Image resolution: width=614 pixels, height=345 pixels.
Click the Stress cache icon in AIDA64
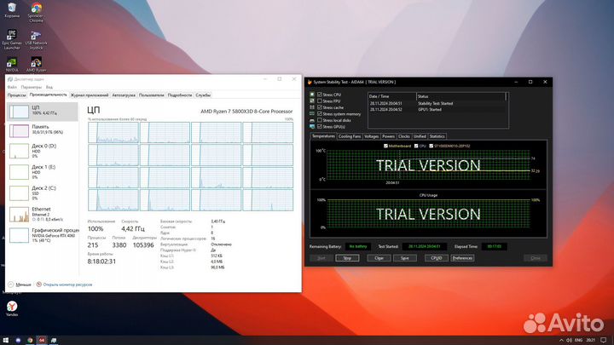[x=312, y=107]
